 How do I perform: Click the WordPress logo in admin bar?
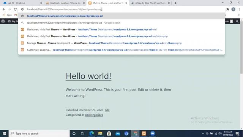tap(3, 21)
